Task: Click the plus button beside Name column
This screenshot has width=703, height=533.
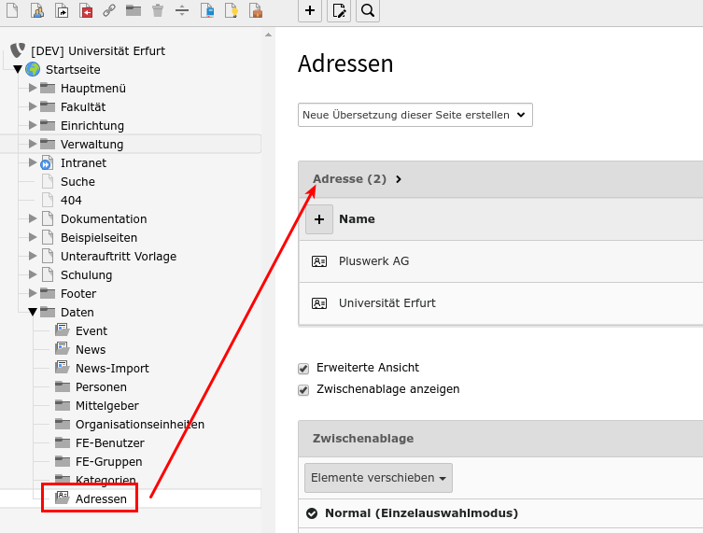Action: (319, 219)
